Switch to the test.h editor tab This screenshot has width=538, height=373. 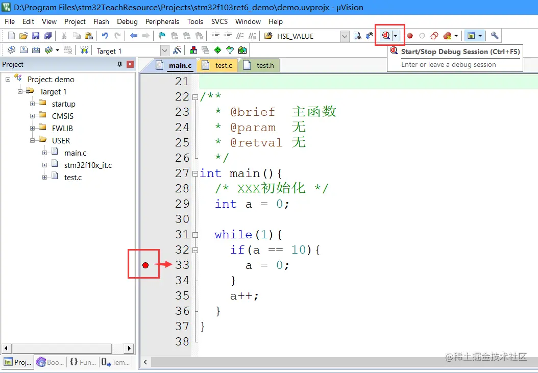point(260,65)
